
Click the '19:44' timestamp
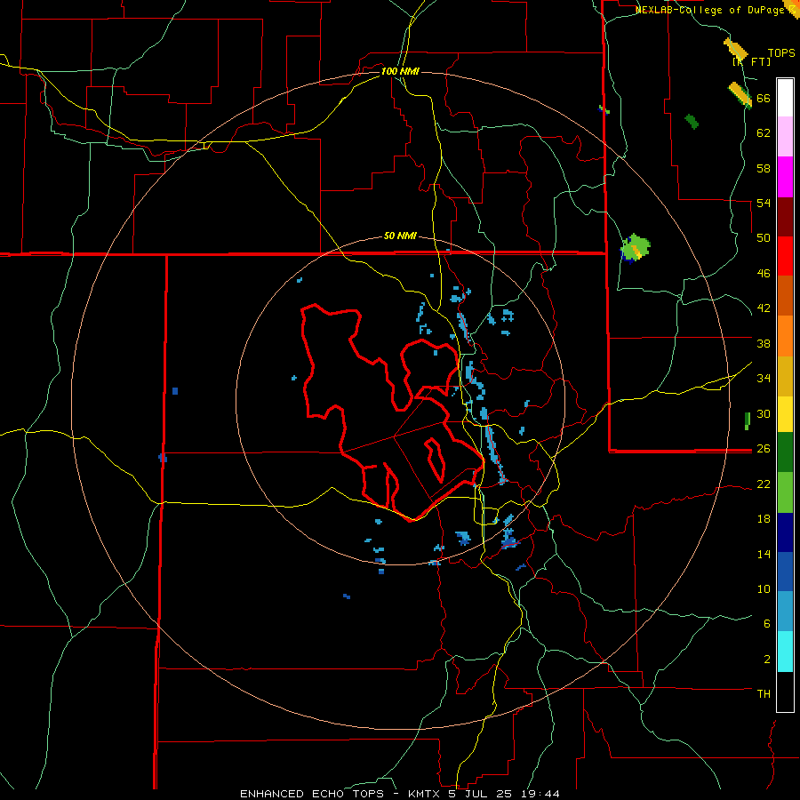[x=540, y=794]
